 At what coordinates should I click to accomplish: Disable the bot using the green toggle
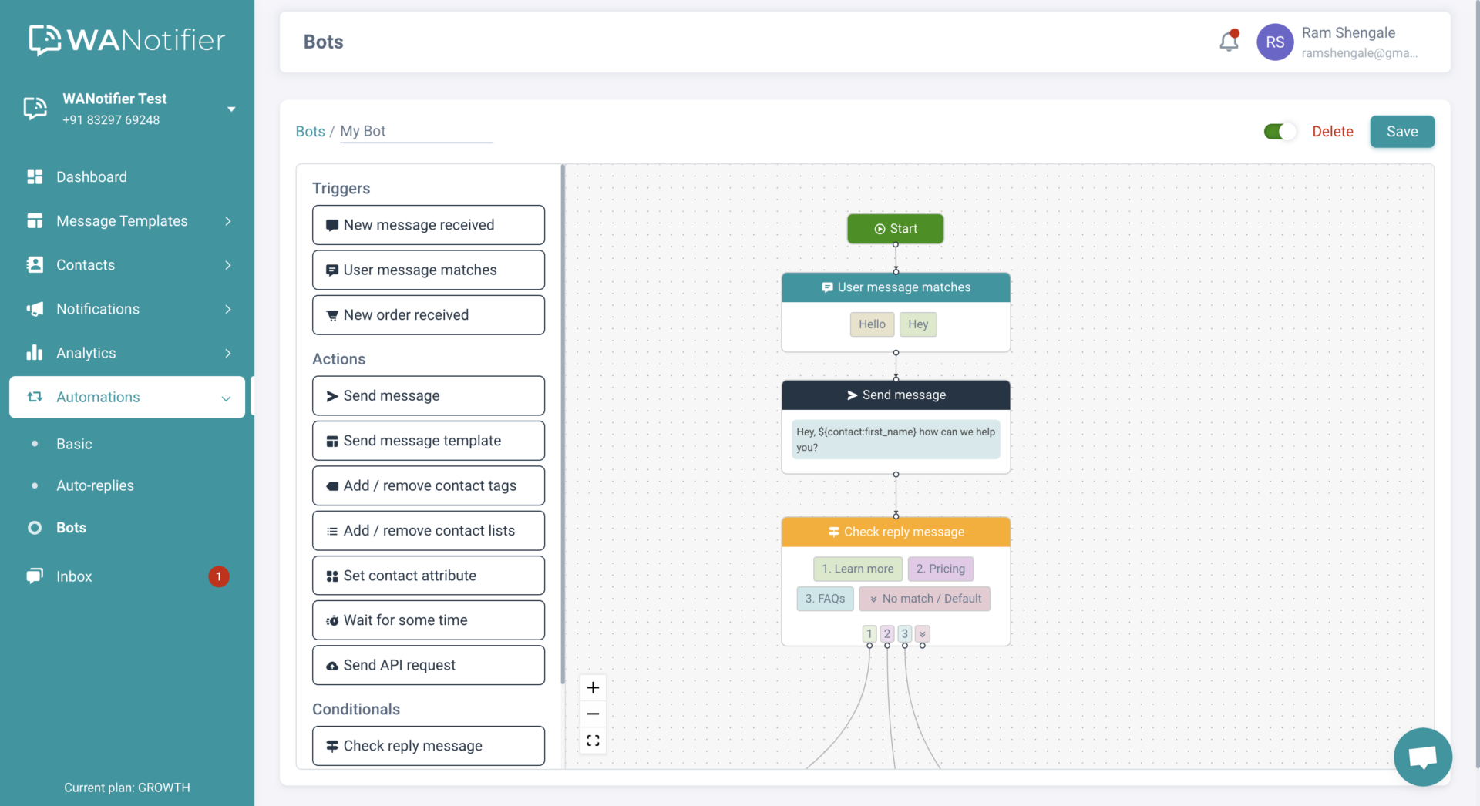click(1279, 131)
